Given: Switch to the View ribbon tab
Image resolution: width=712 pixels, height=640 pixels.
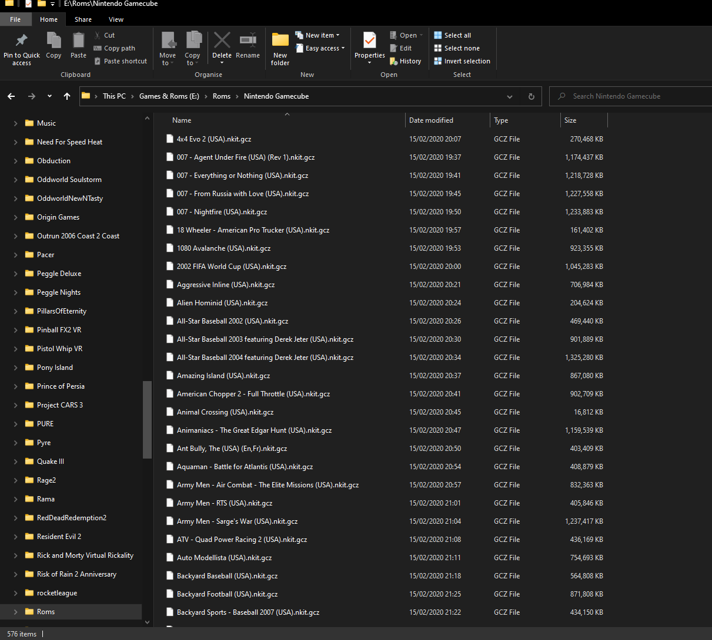Looking at the screenshot, I should [116, 19].
